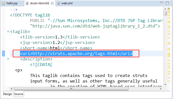The height and width of the screenshot is (99, 173).
Task: Click the <!DOCTYPE taglib line
Action: click(x=30, y=15)
